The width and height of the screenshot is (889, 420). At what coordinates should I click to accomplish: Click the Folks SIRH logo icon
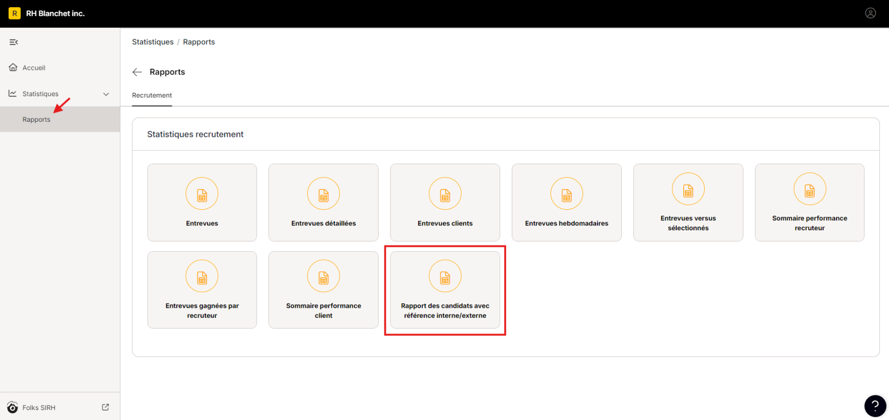click(12, 408)
